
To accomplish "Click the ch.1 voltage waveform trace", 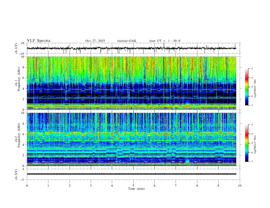I will pyautogui.click(x=131, y=48).
